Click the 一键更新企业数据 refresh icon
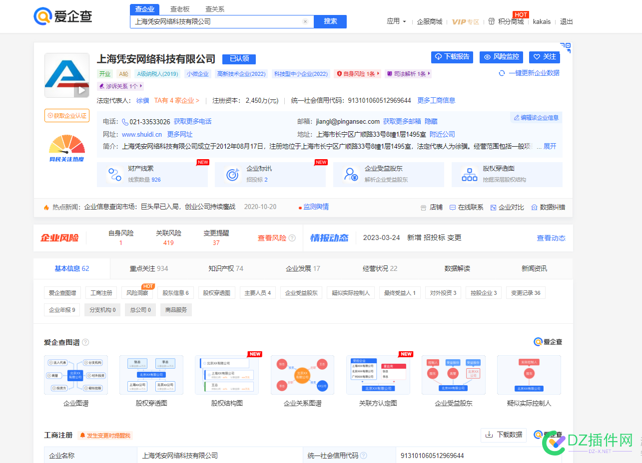642x463 pixels. pos(502,73)
